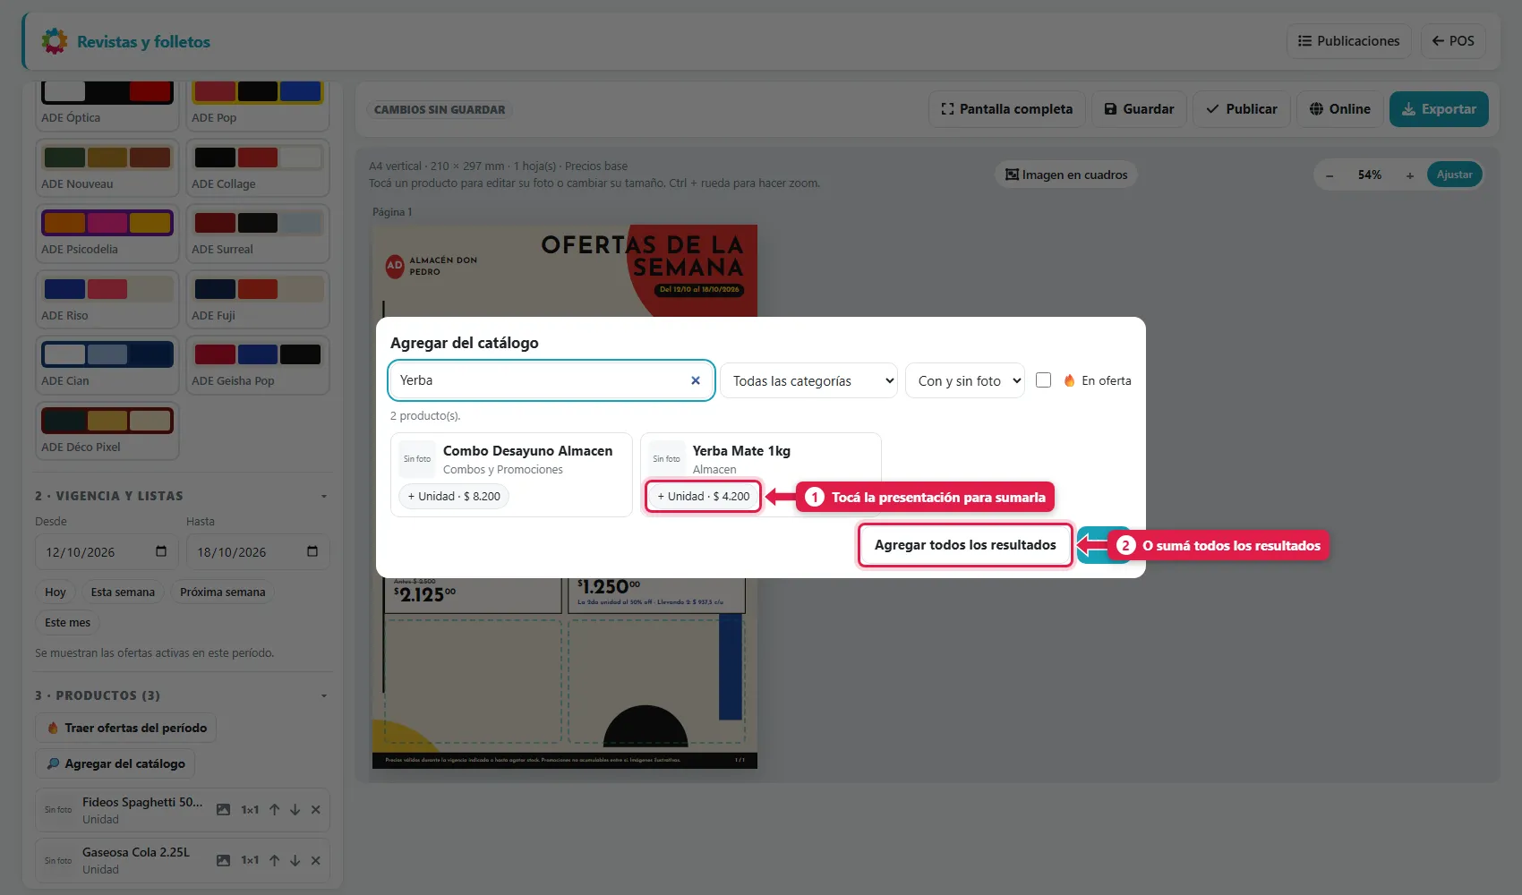1522x895 pixels.
Task: Click Agregar del catálogo in sidebar
Action: coord(115,763)
